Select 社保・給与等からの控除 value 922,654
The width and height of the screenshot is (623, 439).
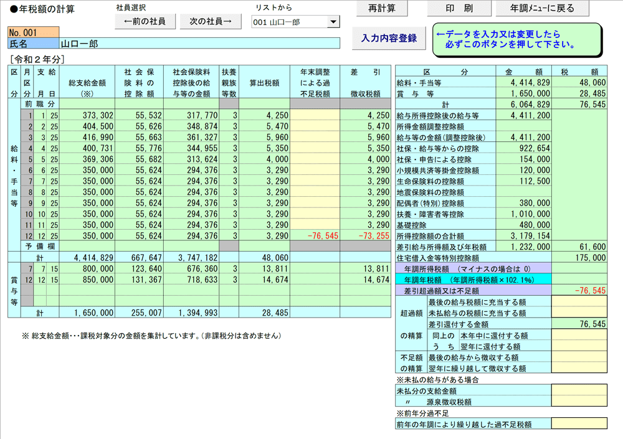524,148
